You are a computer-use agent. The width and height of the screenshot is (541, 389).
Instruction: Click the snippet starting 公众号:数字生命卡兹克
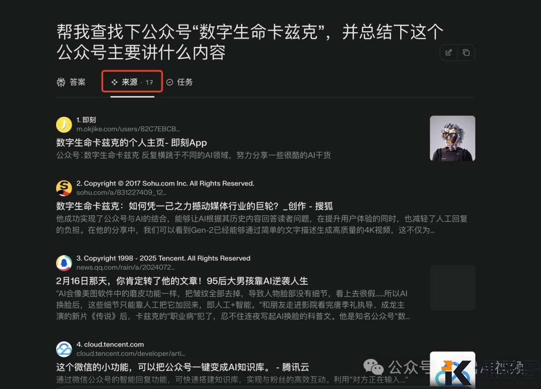pyautogui.click(x=193, y=155)
